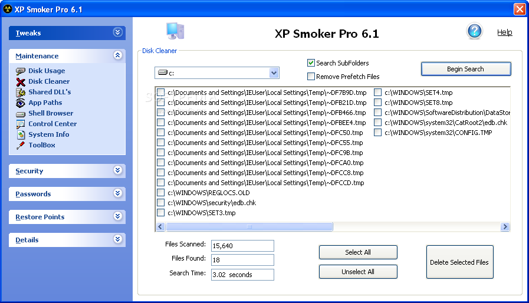The width and height of the screenshot is (529, 303).
Task: Click Delete Selected Files button
Action: [459, 262]
